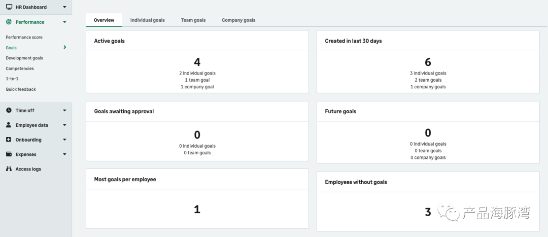Expand the HR Dashboard dropdown arrow

(64, 7)
